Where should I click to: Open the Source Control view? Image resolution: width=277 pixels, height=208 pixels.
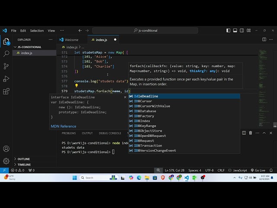(6, 66)
